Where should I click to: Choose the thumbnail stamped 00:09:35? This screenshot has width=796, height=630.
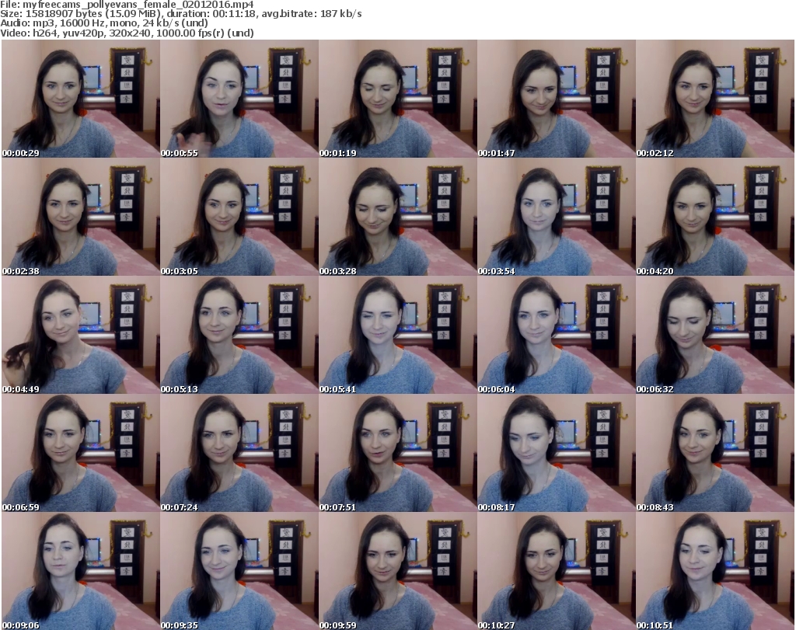(x=239, y=571)
